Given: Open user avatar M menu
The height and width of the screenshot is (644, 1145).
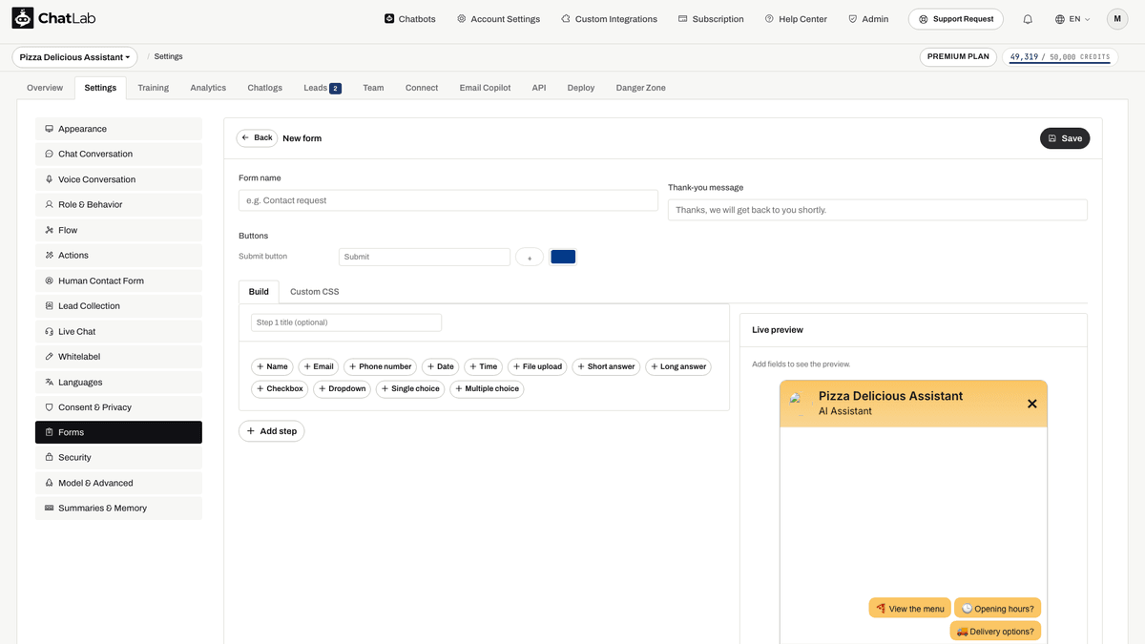Looking at the screenshot, I should tap(1117, 19).
